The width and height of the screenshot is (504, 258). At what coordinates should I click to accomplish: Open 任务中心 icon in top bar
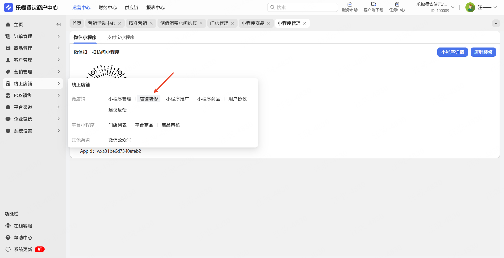point(397,4)
